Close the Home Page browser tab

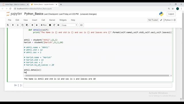coord(28,5)
